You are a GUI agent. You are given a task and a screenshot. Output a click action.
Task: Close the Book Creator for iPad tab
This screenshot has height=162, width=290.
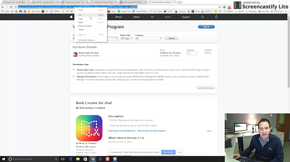[x=174, y=2]
